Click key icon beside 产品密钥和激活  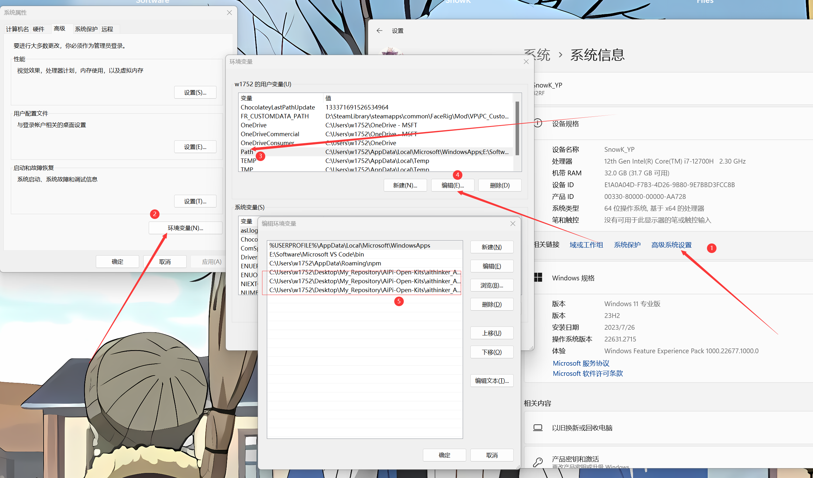point(538,462)
